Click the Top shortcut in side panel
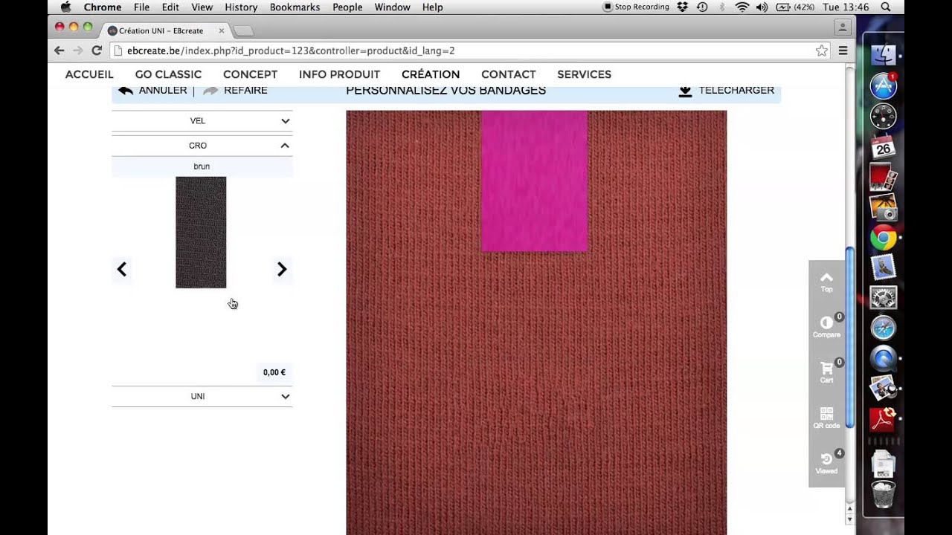952x535 pixels. point(826,282)
